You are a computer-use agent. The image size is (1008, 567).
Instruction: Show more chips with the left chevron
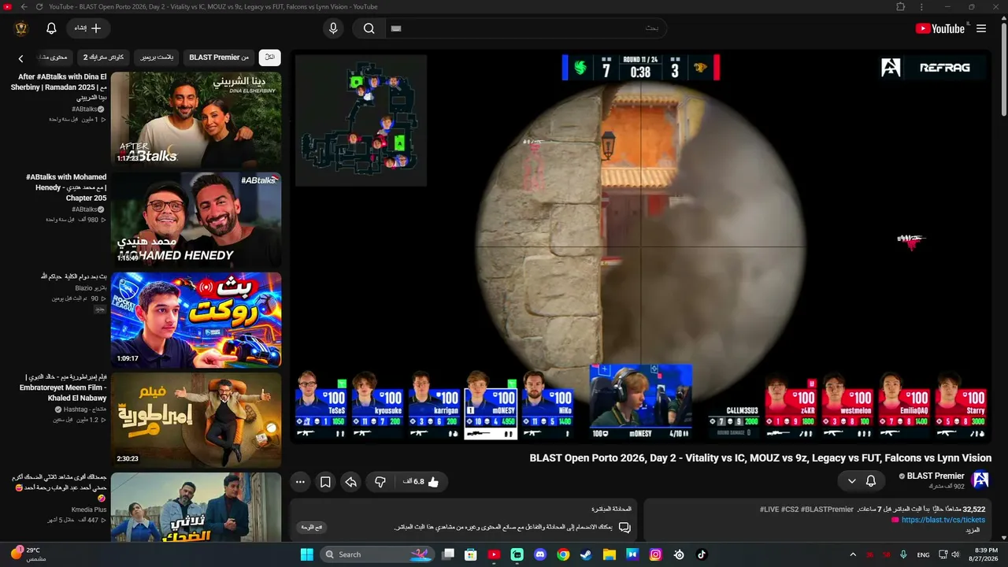21,58
